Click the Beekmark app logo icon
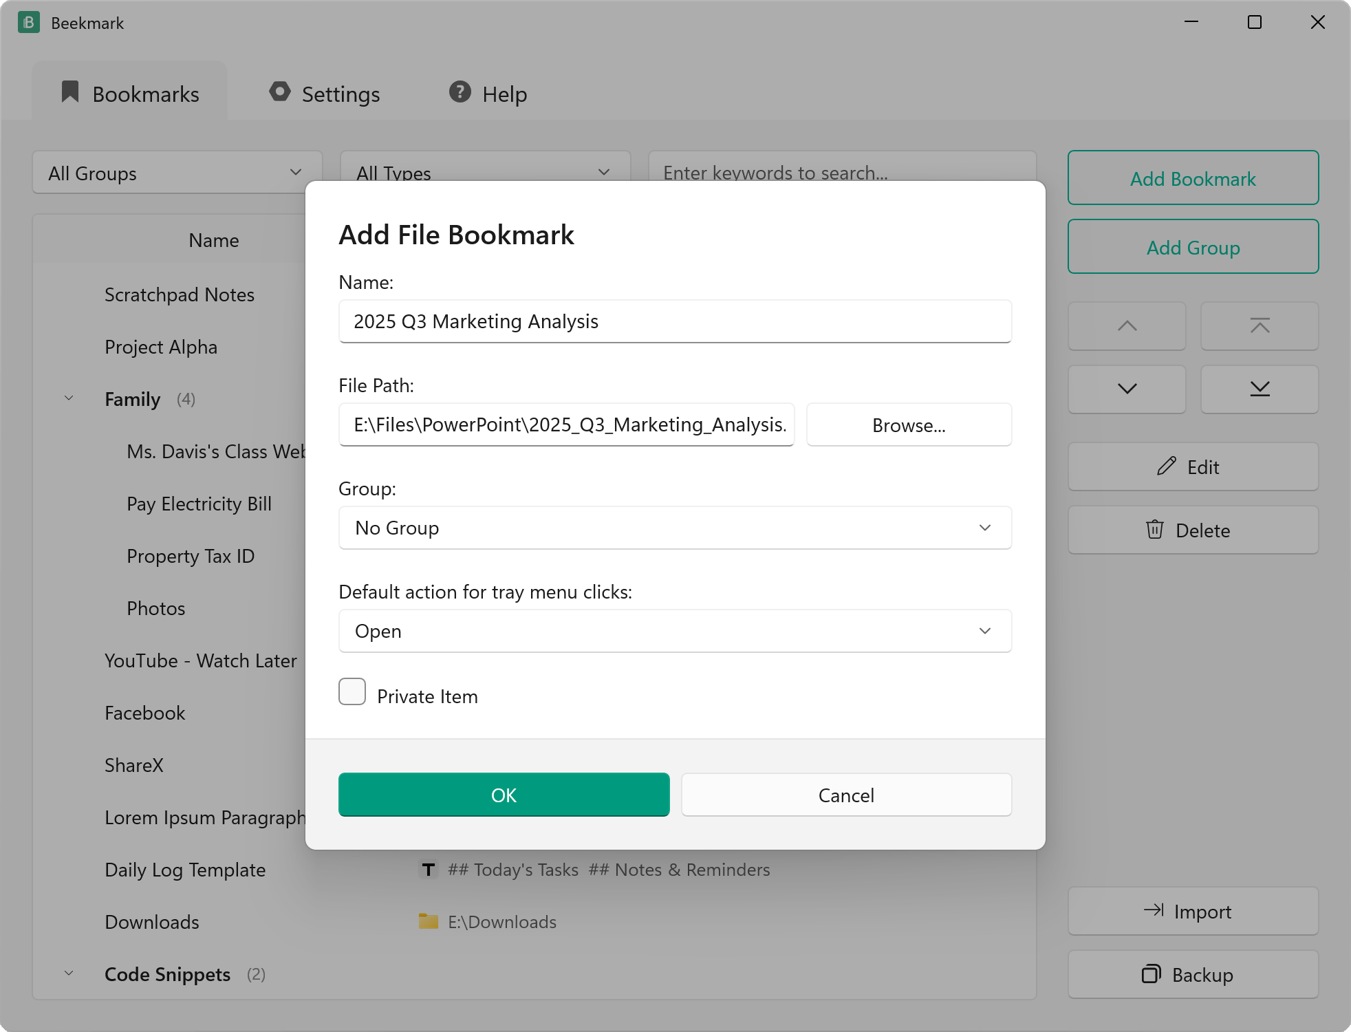The image size is (1351, 1032). coord(28,23)
